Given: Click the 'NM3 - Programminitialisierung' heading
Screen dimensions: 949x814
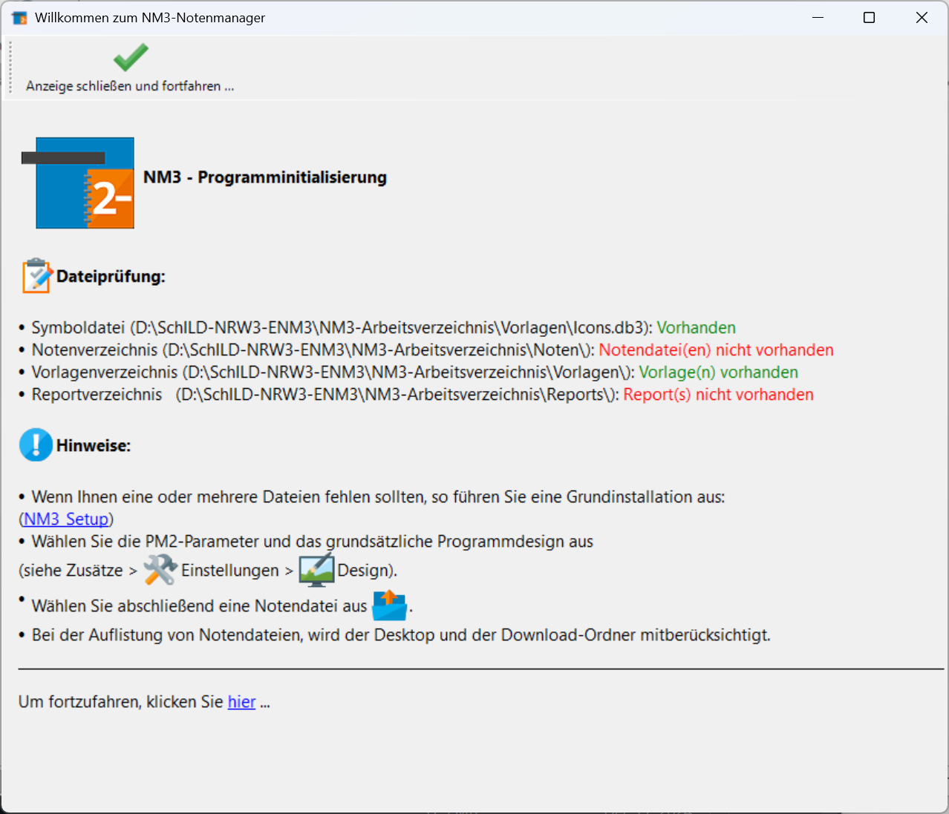Looking at the screenshot, I should coord(265,177).
